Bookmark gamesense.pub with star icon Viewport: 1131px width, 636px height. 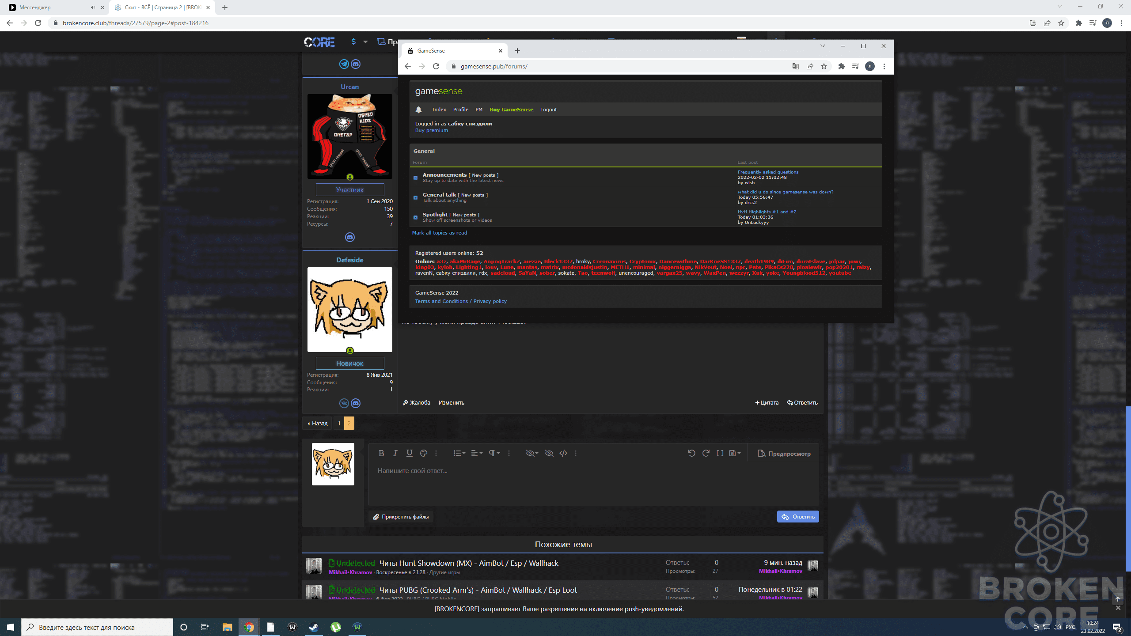(x=824, y=66)
